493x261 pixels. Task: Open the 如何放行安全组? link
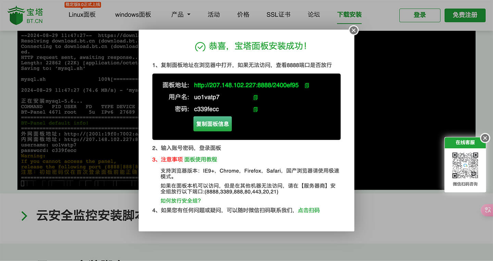(x=181, y=201)
